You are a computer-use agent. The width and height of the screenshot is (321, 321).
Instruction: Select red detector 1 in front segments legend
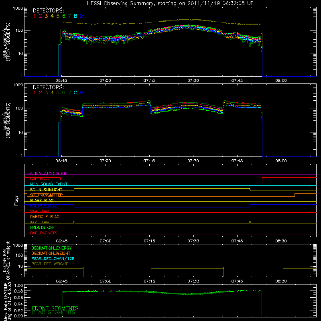point(35,16)
